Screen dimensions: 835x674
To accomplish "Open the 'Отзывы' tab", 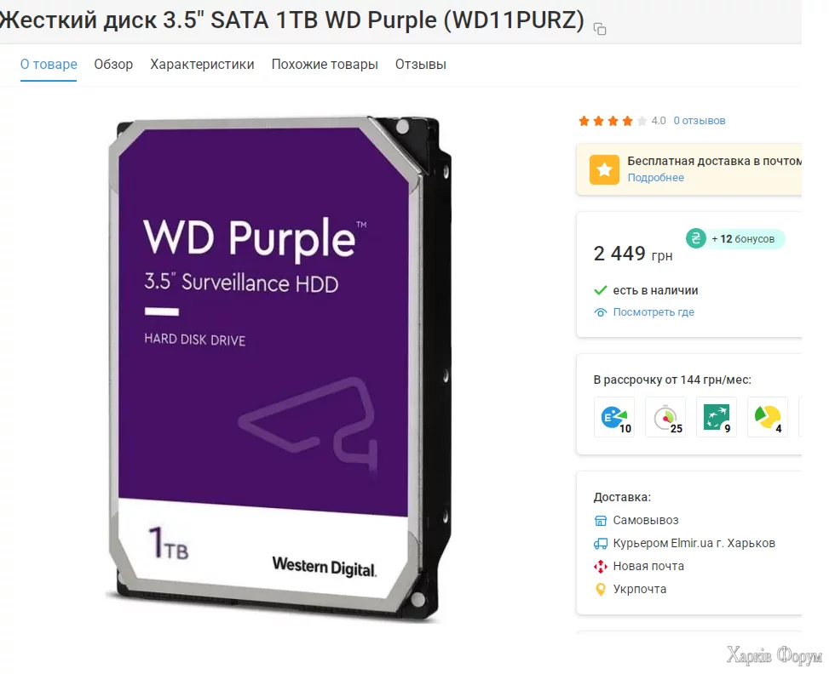I will pos(421,65).
